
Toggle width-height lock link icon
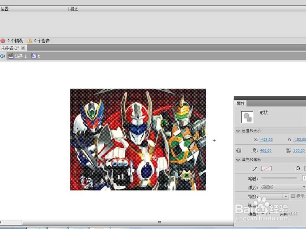coord(239,150)
